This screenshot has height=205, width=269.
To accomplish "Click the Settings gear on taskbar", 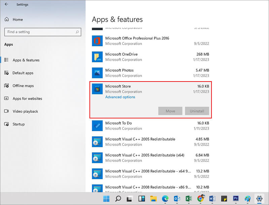I will tap(259, 199).
